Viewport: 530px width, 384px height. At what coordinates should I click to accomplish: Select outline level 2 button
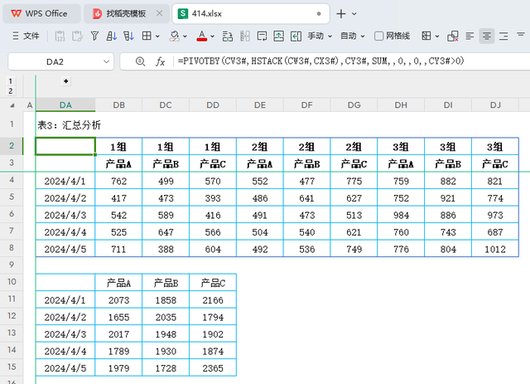pyautogui.click(x=11, y=90)
